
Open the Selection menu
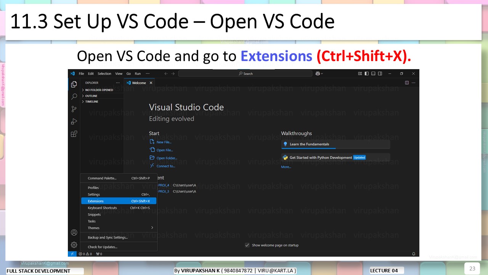coord(104,73)
